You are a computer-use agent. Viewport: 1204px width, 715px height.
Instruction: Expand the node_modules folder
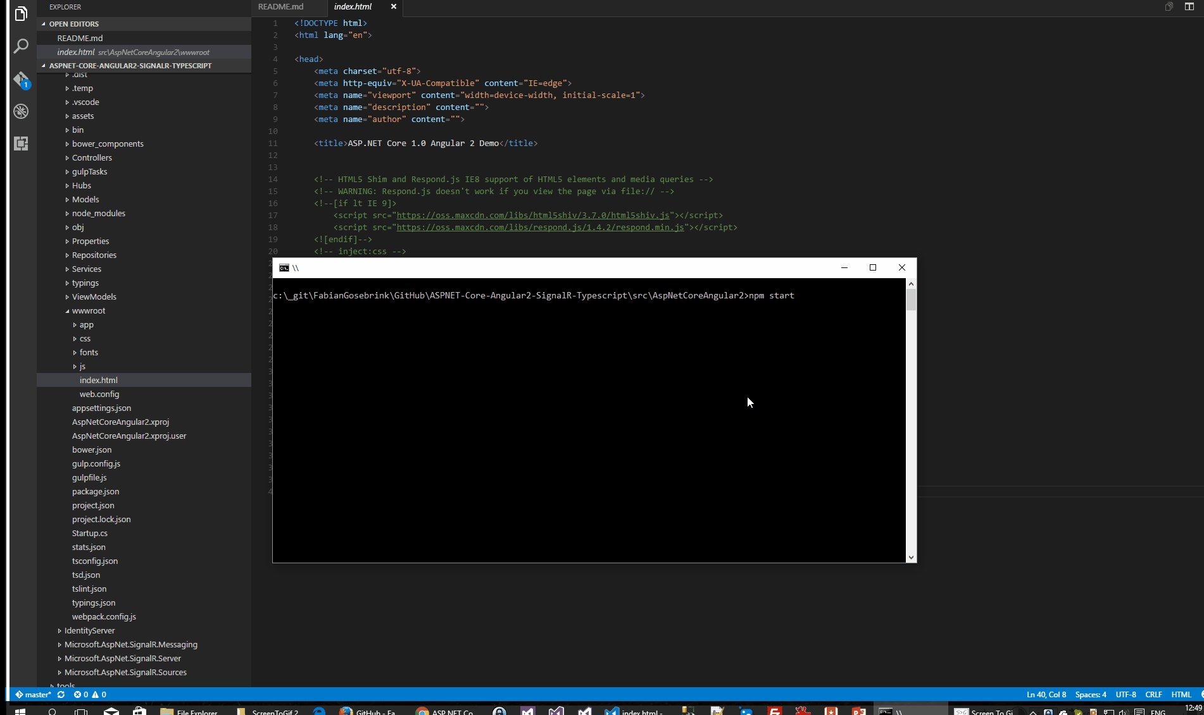tap(144, 213)
